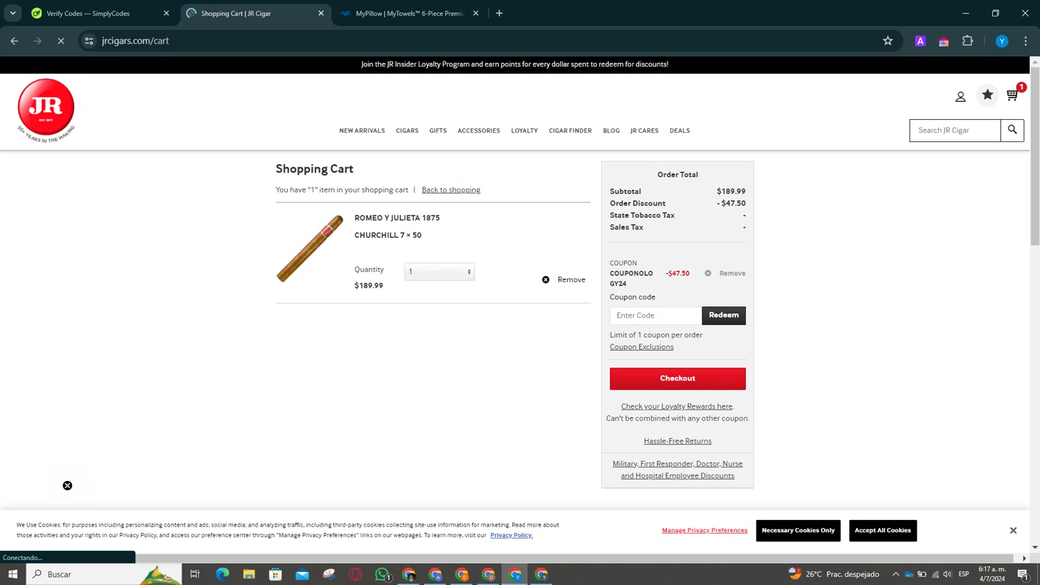Open Coupon Exclusions link
1040x585 pixels.
pos(641,347)
